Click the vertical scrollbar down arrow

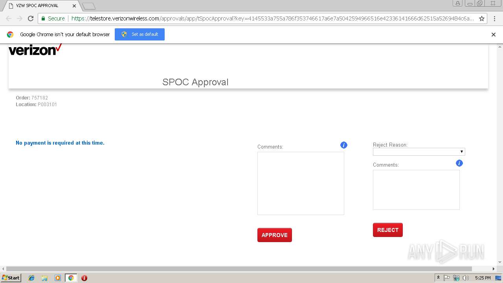tap(499, 262)
